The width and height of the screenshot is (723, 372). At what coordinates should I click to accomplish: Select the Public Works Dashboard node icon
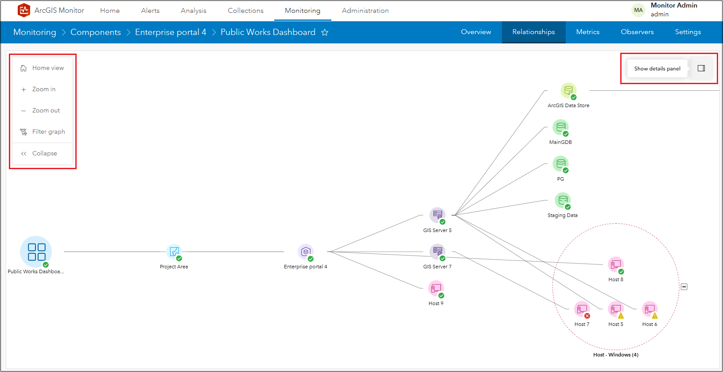click(x=36, y=252)
